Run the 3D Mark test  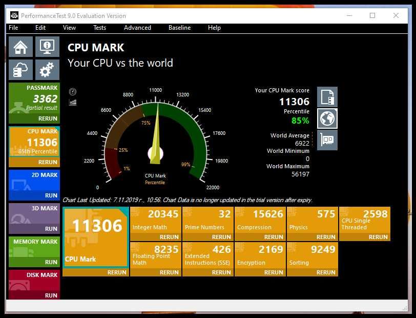(51, 229)
